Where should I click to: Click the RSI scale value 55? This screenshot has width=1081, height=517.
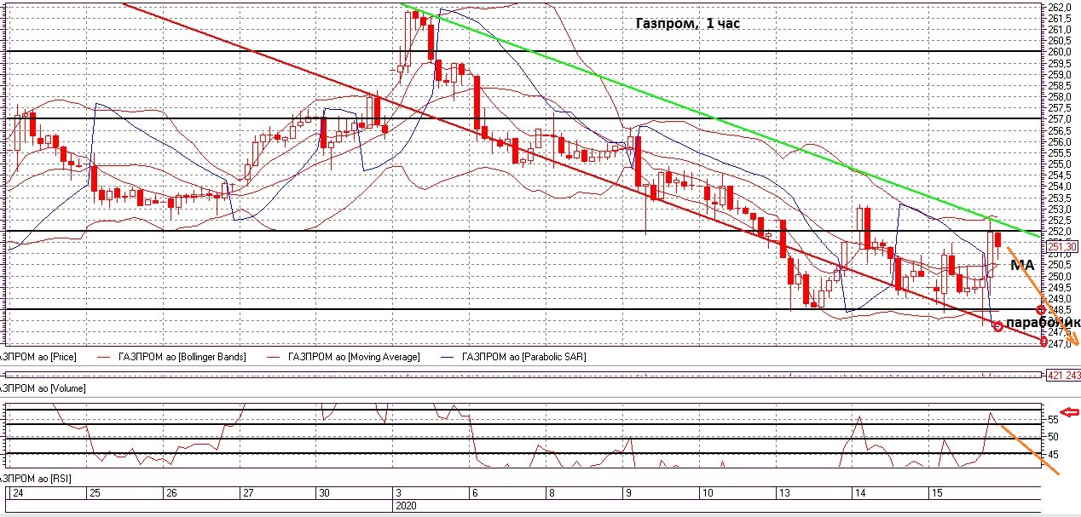pyautogui.click(x=1053, y=420)
